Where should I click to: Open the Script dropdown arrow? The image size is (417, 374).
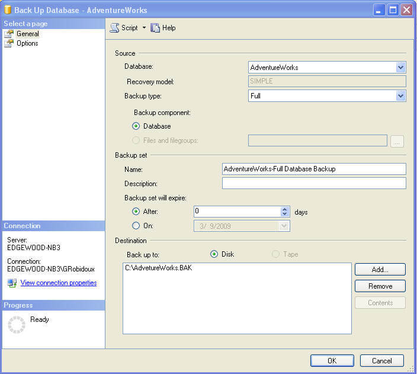144,28
